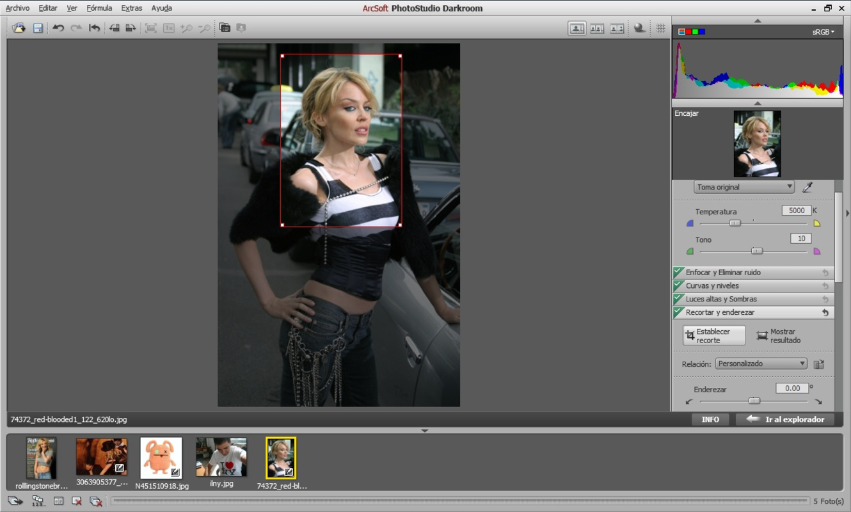Select the N451510918.jpg thumbnail

pos(161,458)
